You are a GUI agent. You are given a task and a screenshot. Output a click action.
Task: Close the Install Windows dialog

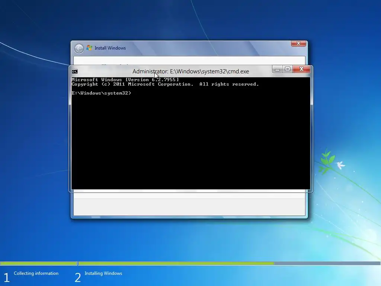click(298, 43)
